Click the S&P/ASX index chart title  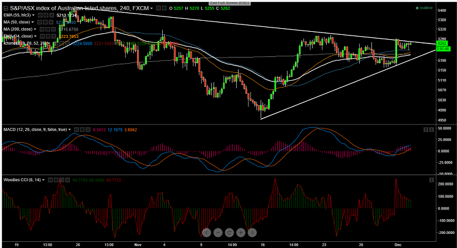click(80, 8)
